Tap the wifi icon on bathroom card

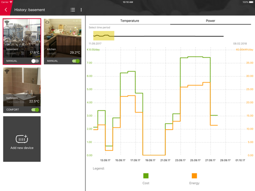pos(7,72)
